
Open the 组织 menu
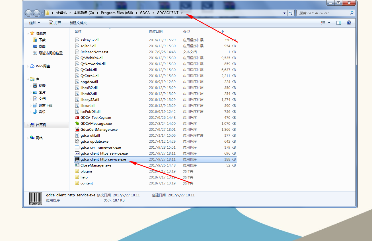[x=34, y=23]
